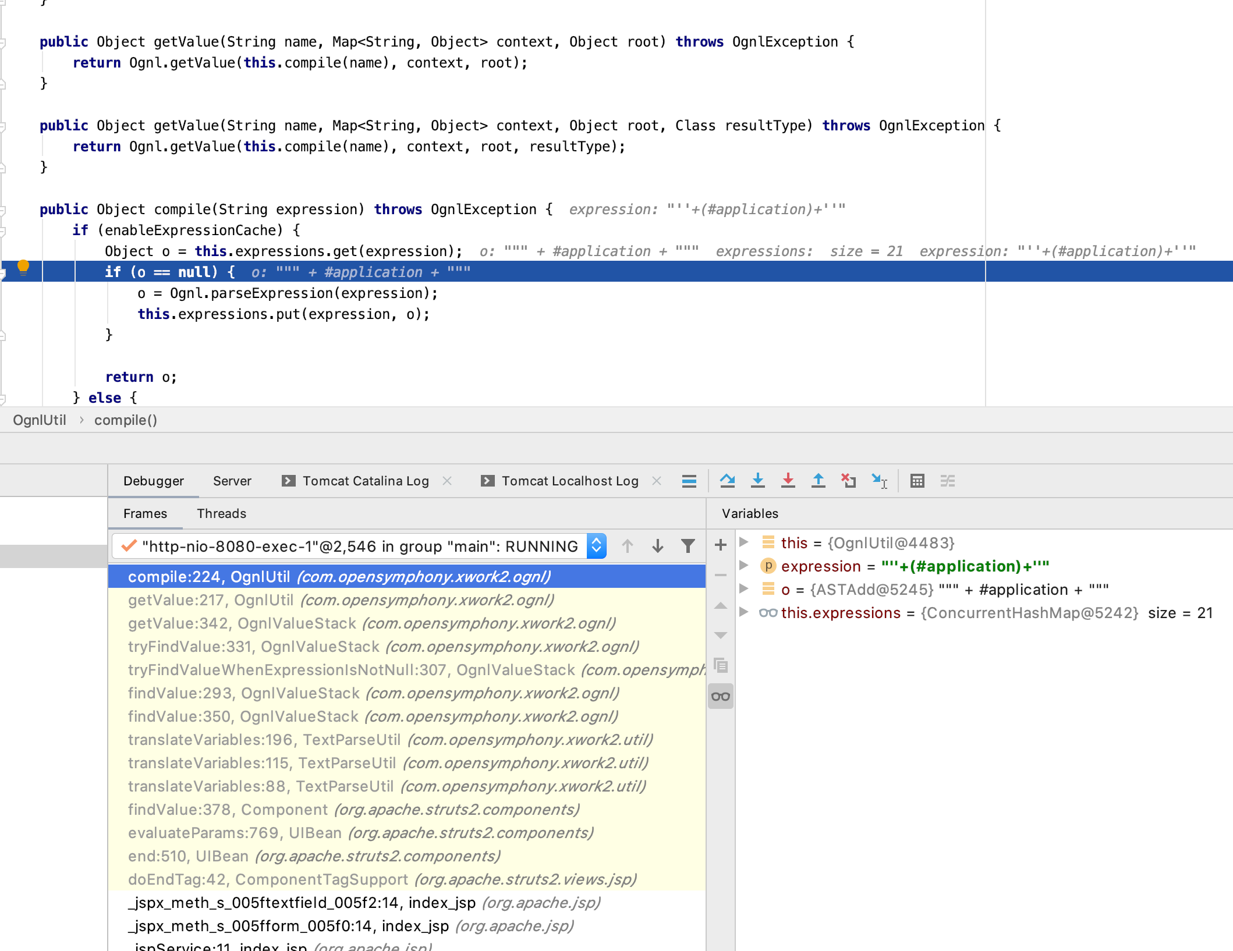Open Evaluate Expression calculator icon

pyautogui.click(x=917, y=481)
